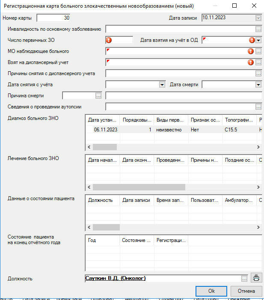Close the registration card window
The height and width of the screenshot is (300, 264).
click(x=254, y=6)
